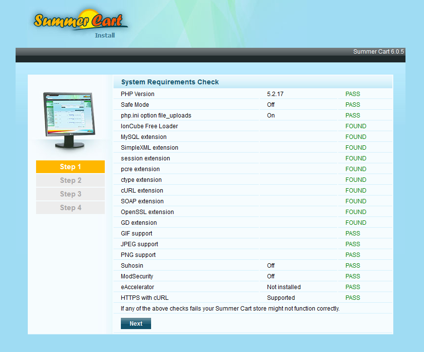Click the Install text below the logo
The image size is (424, 352).
pyautogui.click(x=105, y=35)
